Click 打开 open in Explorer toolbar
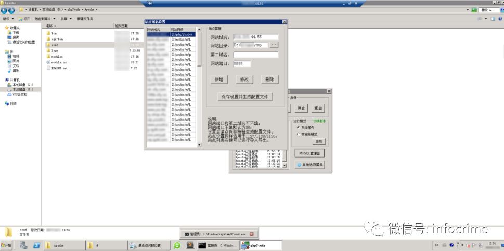Viewport: 504px width, 251px height. pyautogui.click(x=24, y=19)
